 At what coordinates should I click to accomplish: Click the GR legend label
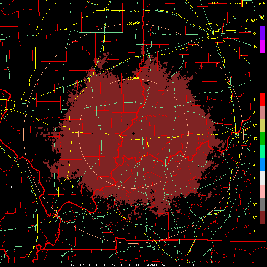coord(255,112)
